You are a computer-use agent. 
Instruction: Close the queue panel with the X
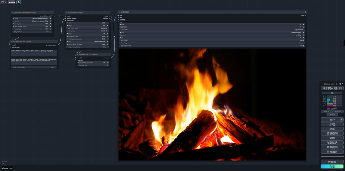343,84
